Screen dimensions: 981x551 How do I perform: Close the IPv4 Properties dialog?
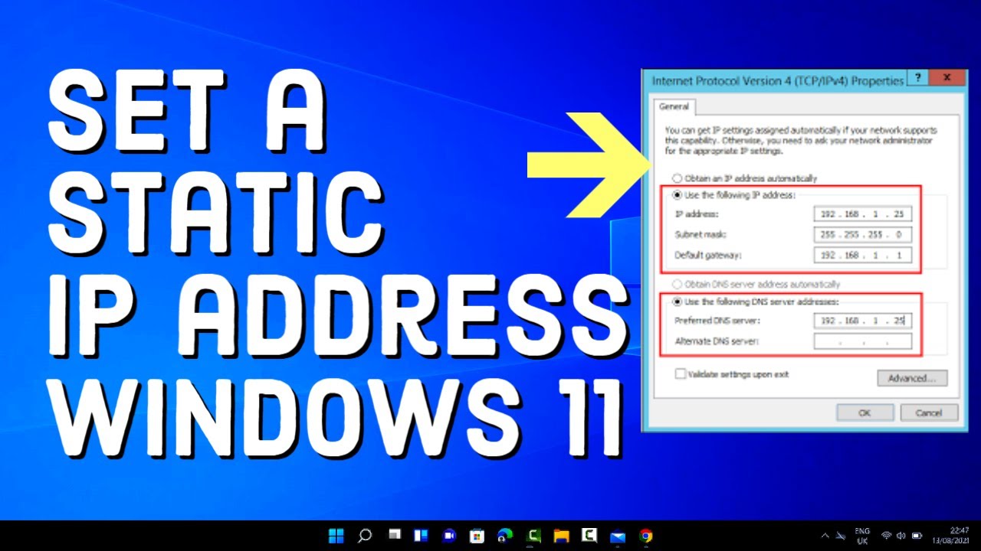(947, 78)
